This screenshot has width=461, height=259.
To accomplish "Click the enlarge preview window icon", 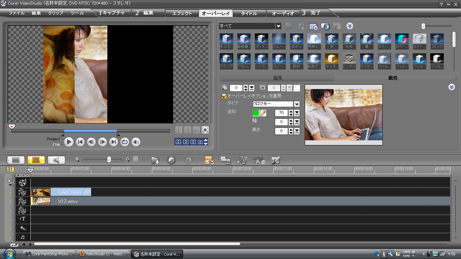I will 205,130.
